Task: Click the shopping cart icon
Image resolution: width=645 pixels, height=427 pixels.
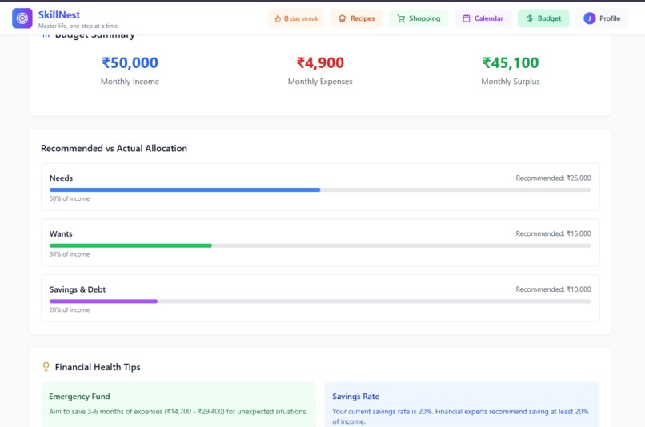Action: click(x=401, y=18)
